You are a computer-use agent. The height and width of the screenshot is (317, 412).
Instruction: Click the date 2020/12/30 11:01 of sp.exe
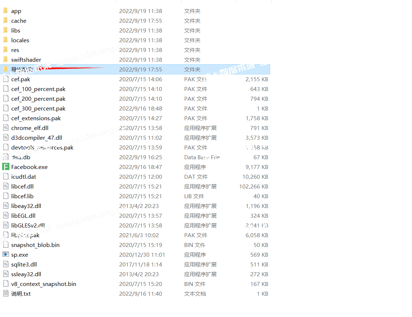(142, 255)
